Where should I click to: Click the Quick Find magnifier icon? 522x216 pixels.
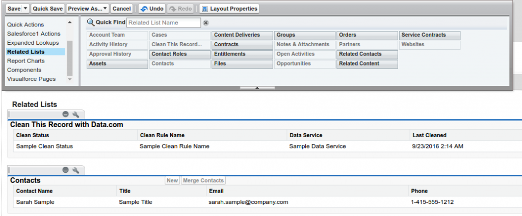tap(91, 22)
